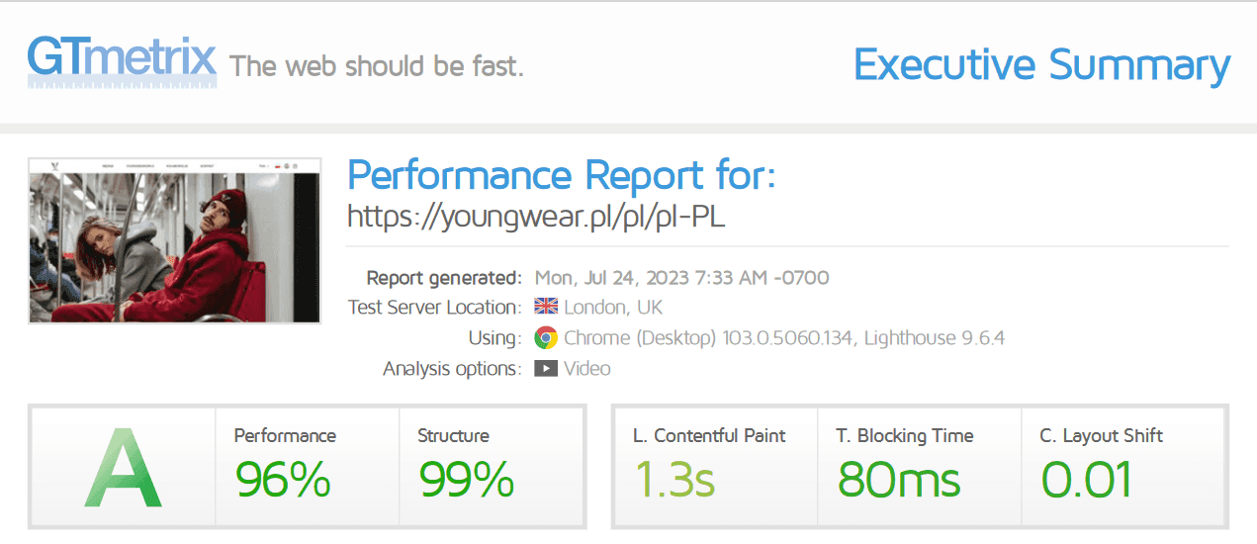
Task: Click the Chrome browser icon
Action: coord(545,338)
